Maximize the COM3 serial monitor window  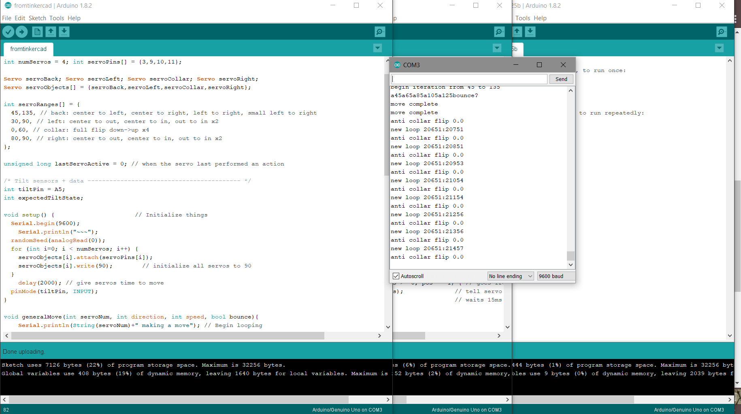[x=539, y=65]
